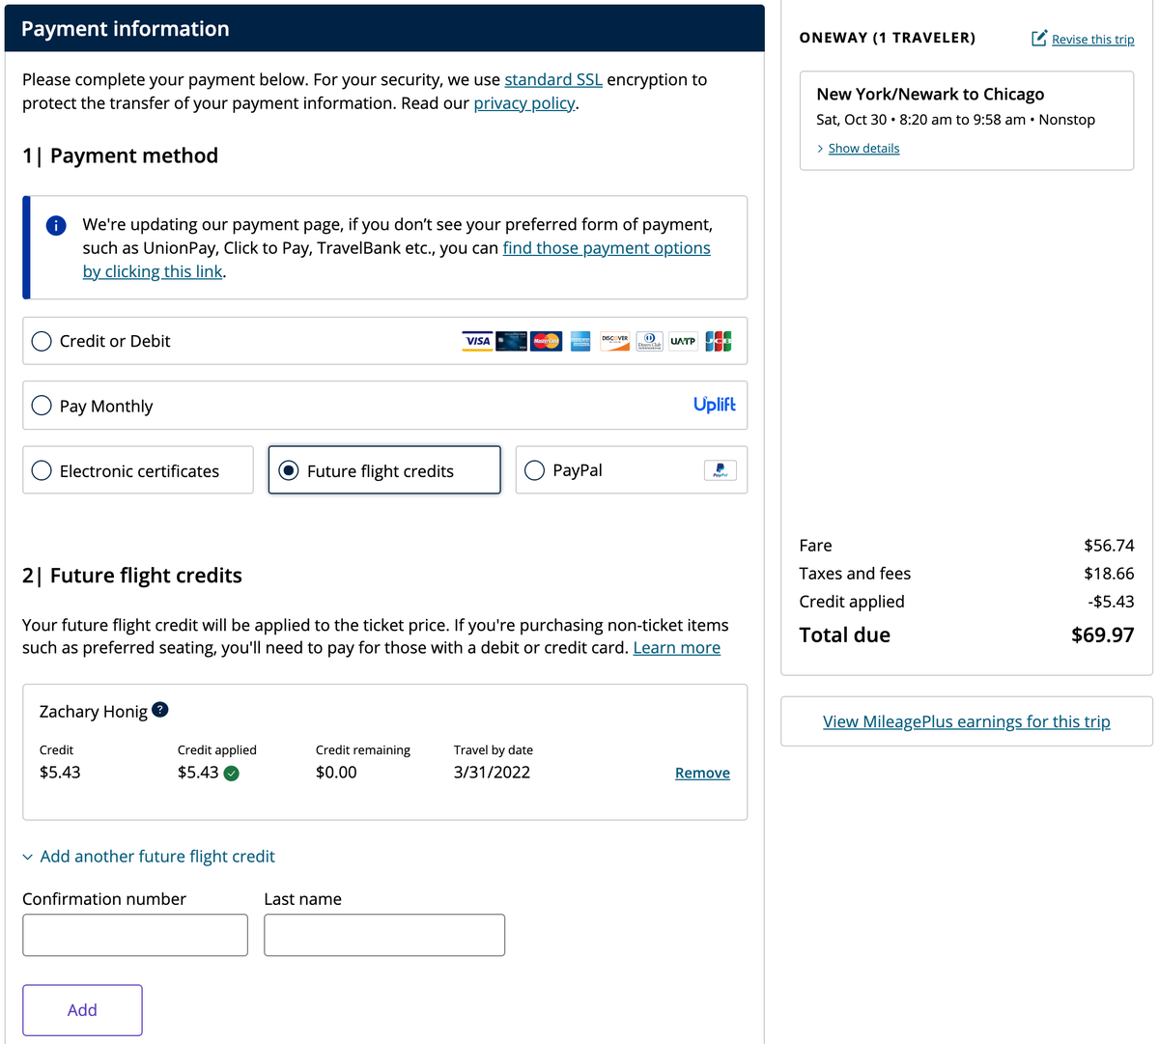Remove the applied flight credit

[702, 773]
